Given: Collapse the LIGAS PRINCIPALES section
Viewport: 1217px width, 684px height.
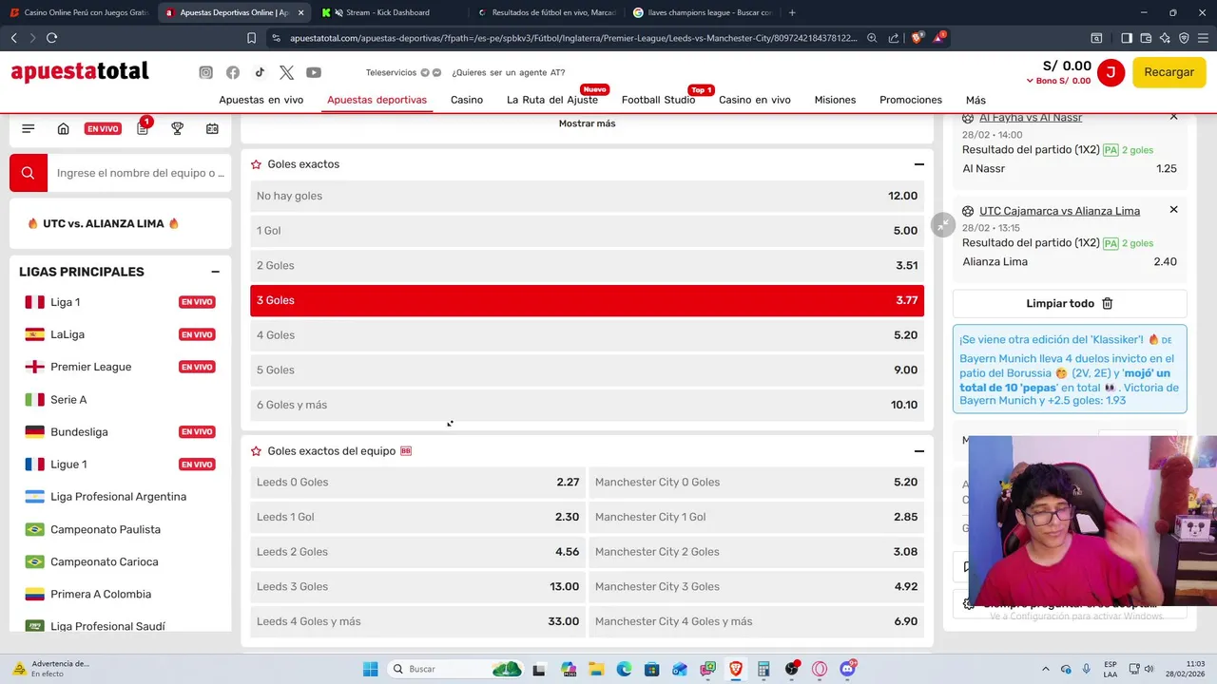Looking at the screenshot, I should coord(215,272).
